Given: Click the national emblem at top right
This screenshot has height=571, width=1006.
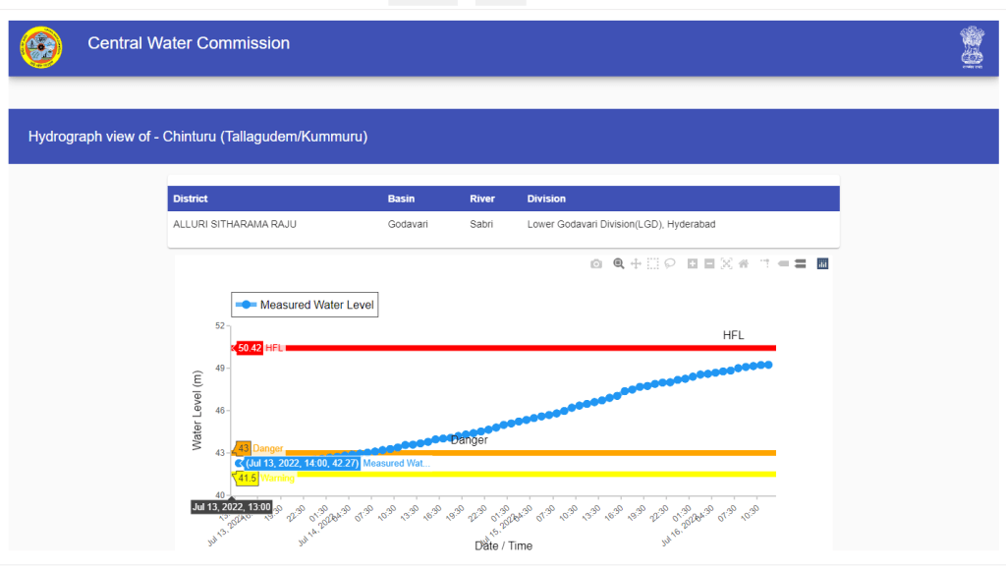Looking at the screenshot, I should [972, 46].
